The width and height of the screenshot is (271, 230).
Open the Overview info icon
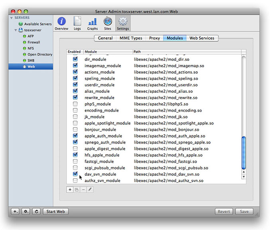[61, 21]
